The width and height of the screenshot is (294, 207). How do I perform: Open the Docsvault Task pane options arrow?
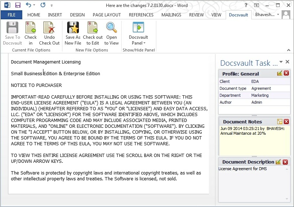click(281, 62)
